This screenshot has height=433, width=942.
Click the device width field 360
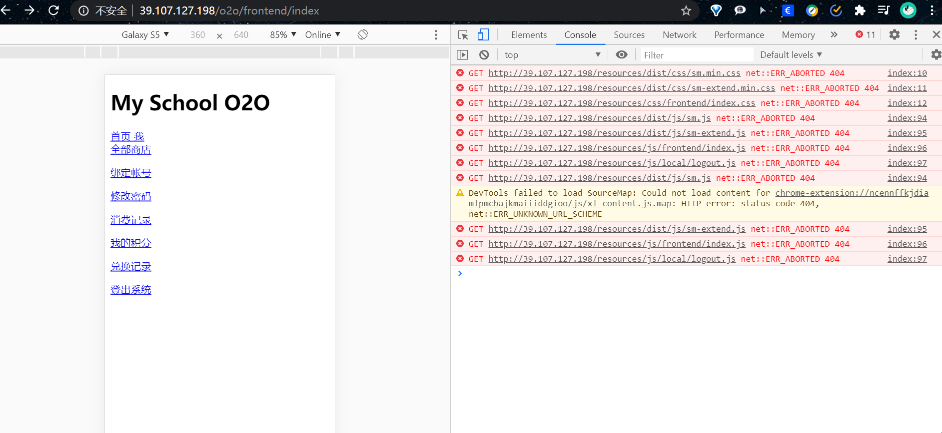pos(197,34)
